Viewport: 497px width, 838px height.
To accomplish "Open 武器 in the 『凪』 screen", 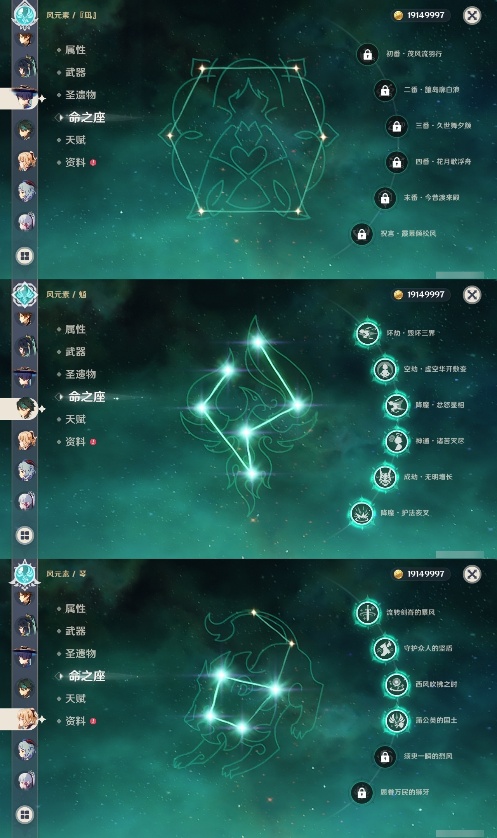I will click(75, 72).
